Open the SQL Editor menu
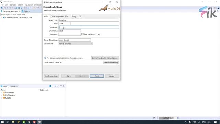The image size is (220, 124). tap(29, 5)
